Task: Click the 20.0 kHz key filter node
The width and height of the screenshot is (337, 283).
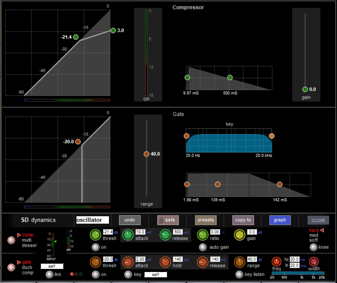Action: coord(272,136)
